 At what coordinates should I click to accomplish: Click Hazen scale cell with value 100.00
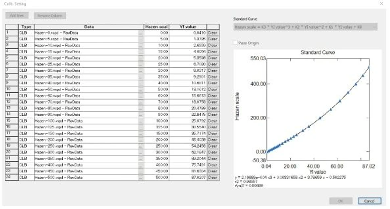155,121
